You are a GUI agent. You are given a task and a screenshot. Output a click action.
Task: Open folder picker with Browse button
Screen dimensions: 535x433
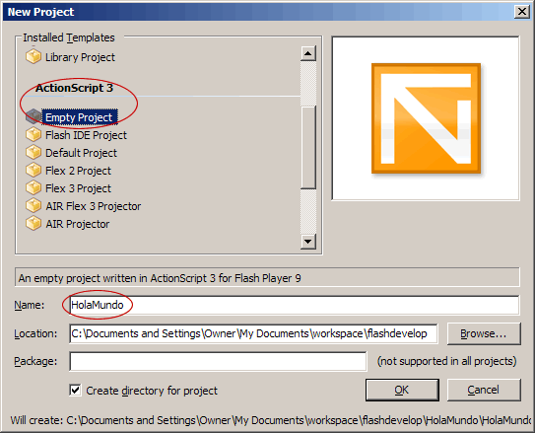coord(484,333)
